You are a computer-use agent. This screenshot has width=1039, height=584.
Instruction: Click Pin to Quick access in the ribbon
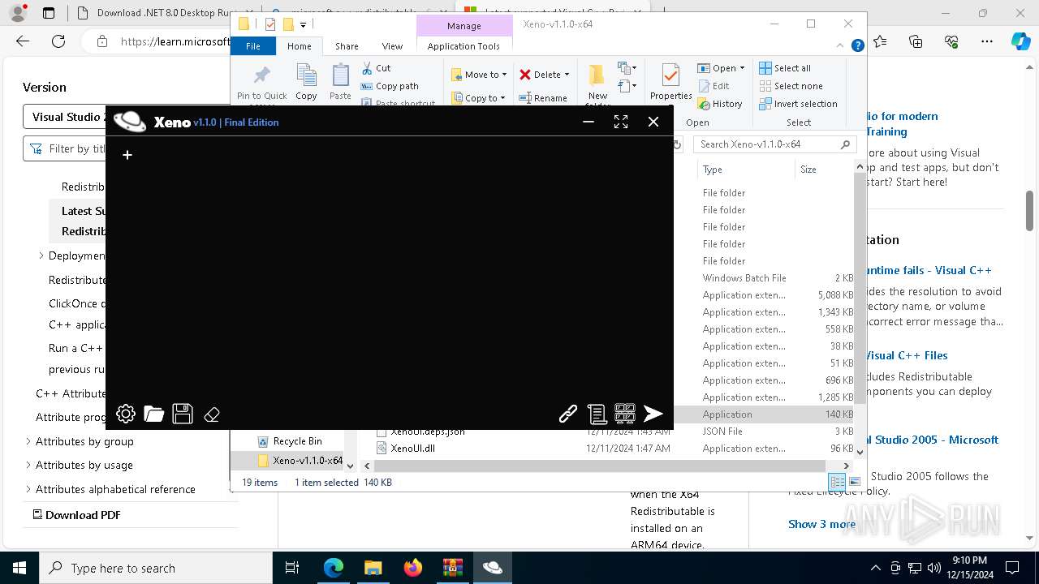coord(261,85)
